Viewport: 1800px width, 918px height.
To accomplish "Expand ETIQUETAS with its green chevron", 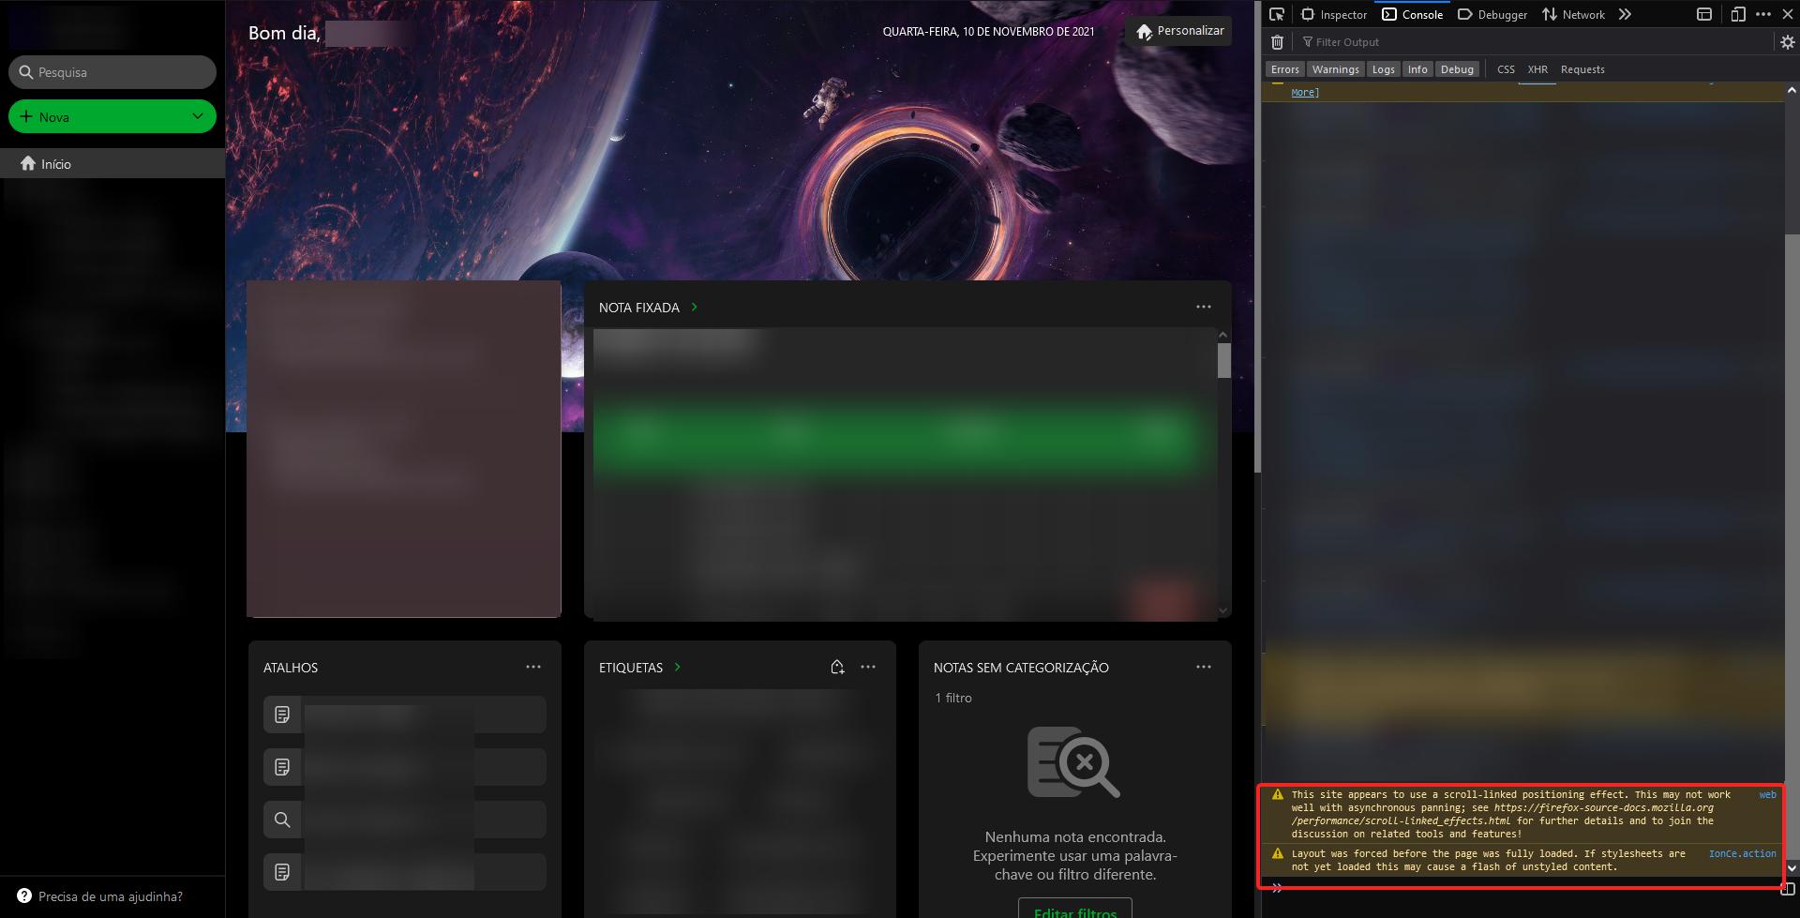I will point(676,668).
